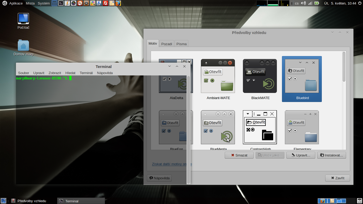Open the volume control speaker icon
The image size is (363, 204).
pos(303,3)
